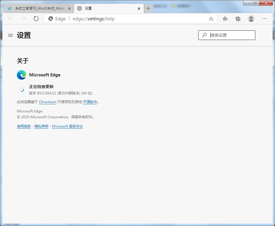The width and height of the screenshot is (275, 226).
Task: Click the browser back arrow button
Action: (10, 19)
